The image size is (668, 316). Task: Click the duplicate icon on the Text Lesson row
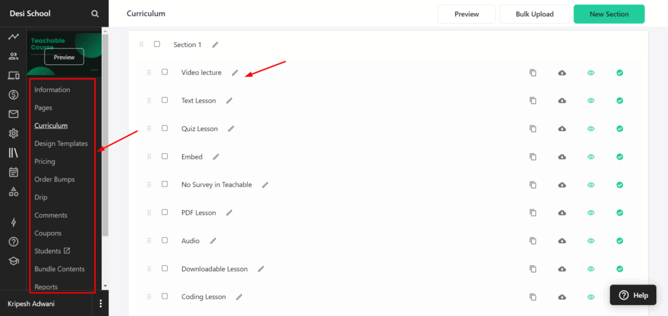(x=533, y=101)
